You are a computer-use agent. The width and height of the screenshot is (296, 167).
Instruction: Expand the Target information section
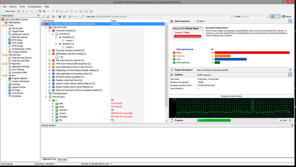point(289,70)
